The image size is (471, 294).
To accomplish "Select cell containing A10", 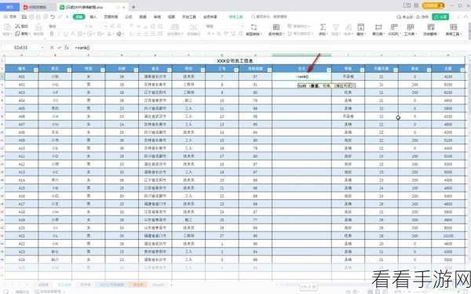I will [22, 148].
